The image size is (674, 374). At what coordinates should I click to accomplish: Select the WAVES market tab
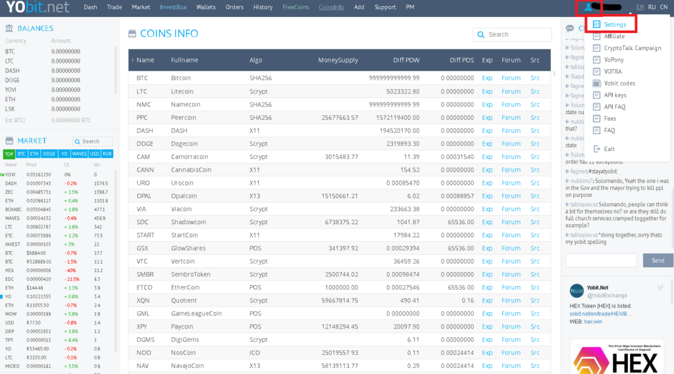coord(79,154)
